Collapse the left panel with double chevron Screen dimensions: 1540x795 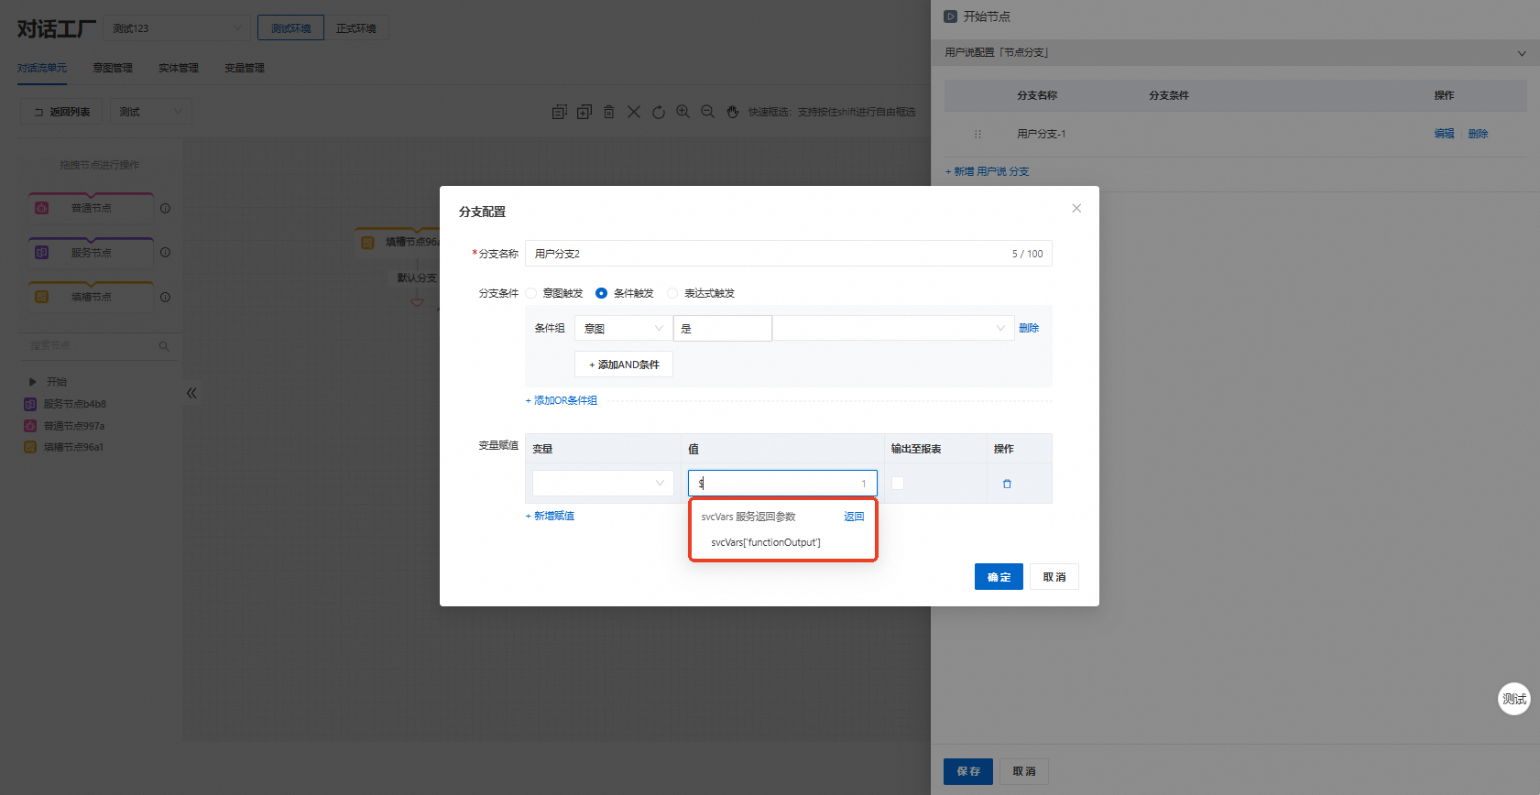click(x=191, y=393)
